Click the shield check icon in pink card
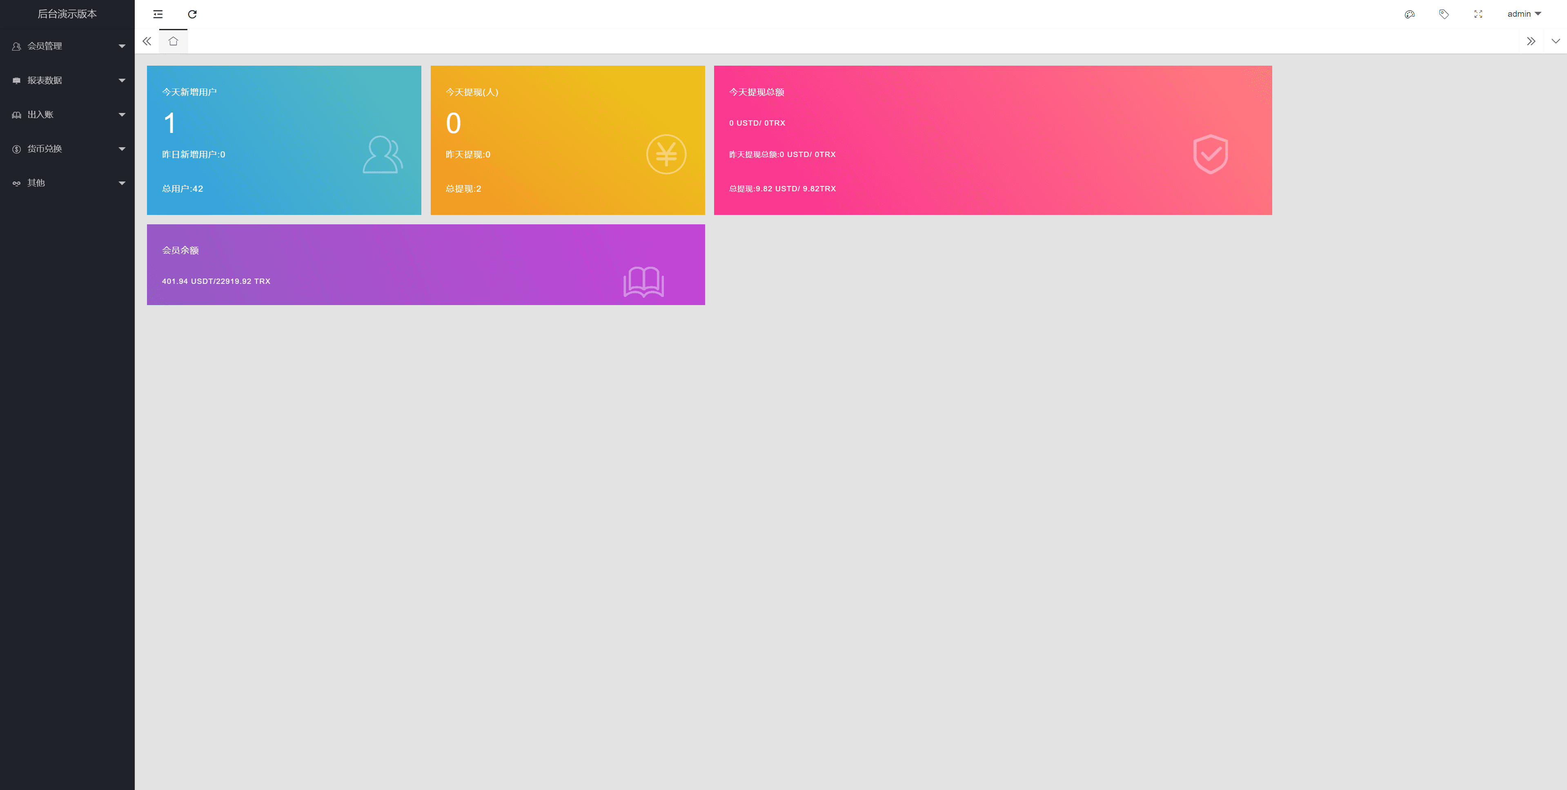Viewport: 1567px width, 790px height. [x=1210, y=154]
